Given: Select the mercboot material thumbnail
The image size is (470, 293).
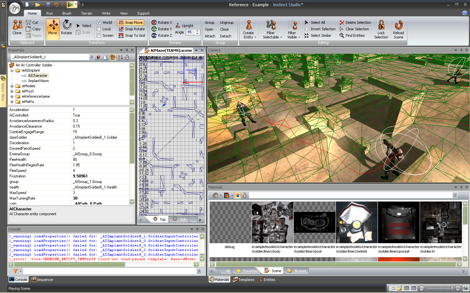Looking at the screenshot, I should click(x=315, y=222).
